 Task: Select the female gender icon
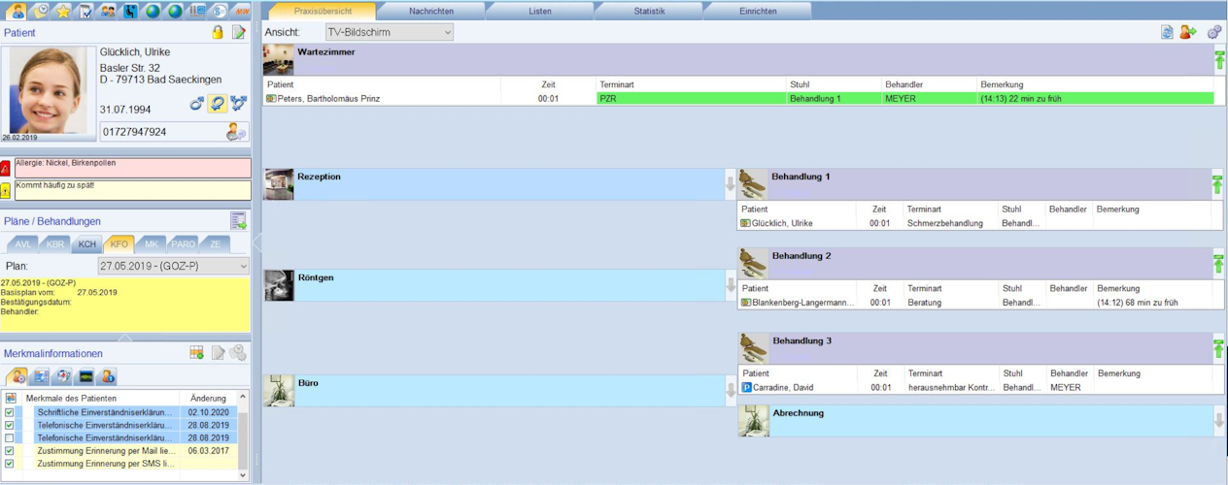[x=218, y=103]
